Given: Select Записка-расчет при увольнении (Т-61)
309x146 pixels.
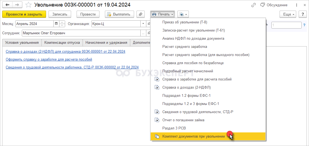Looking at the screenshot, I should coord(208,30).
